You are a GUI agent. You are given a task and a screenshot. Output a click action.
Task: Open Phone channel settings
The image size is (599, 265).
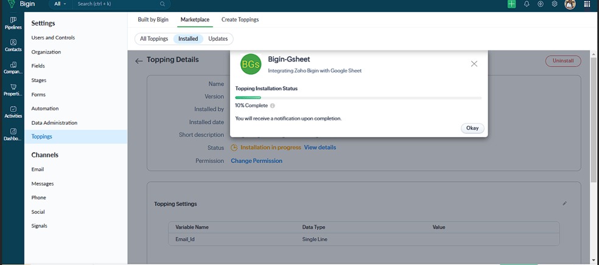pyautogui.click(x=38, y=198)
